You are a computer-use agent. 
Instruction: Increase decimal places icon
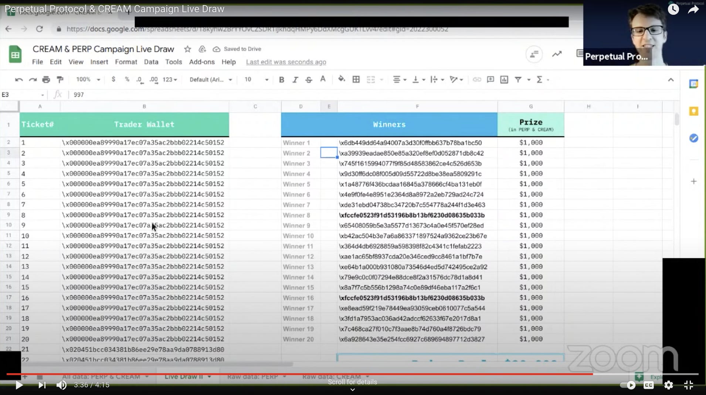(154, 79)
